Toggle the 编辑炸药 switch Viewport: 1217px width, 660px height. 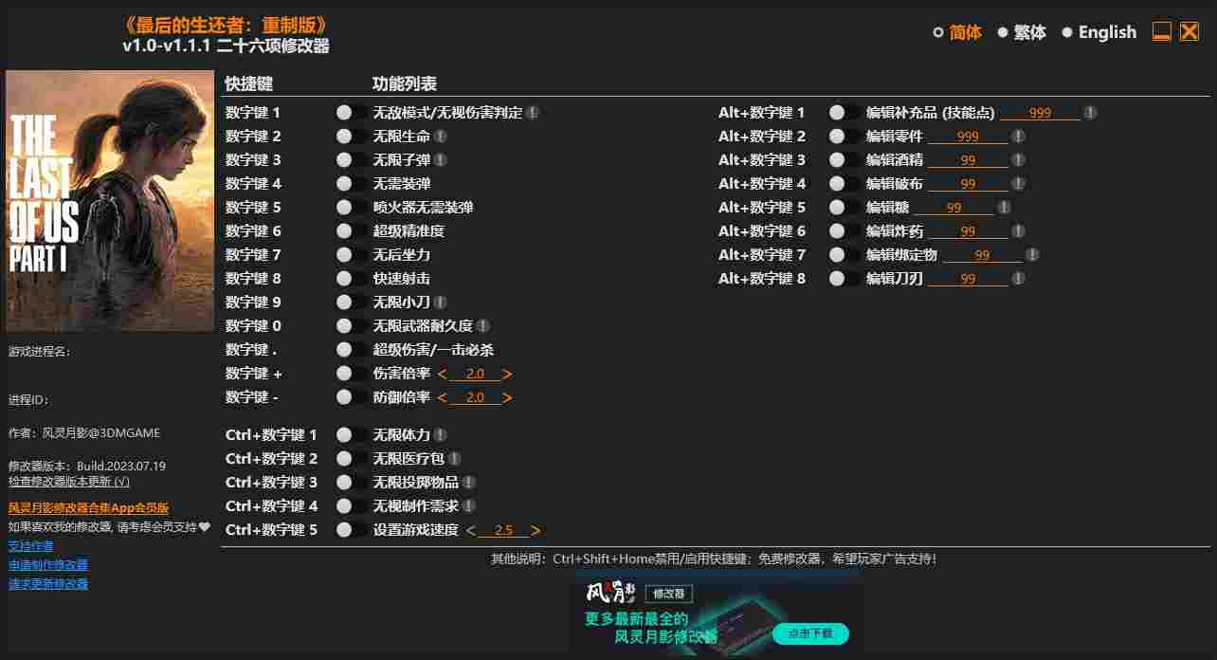pos(845,231)
